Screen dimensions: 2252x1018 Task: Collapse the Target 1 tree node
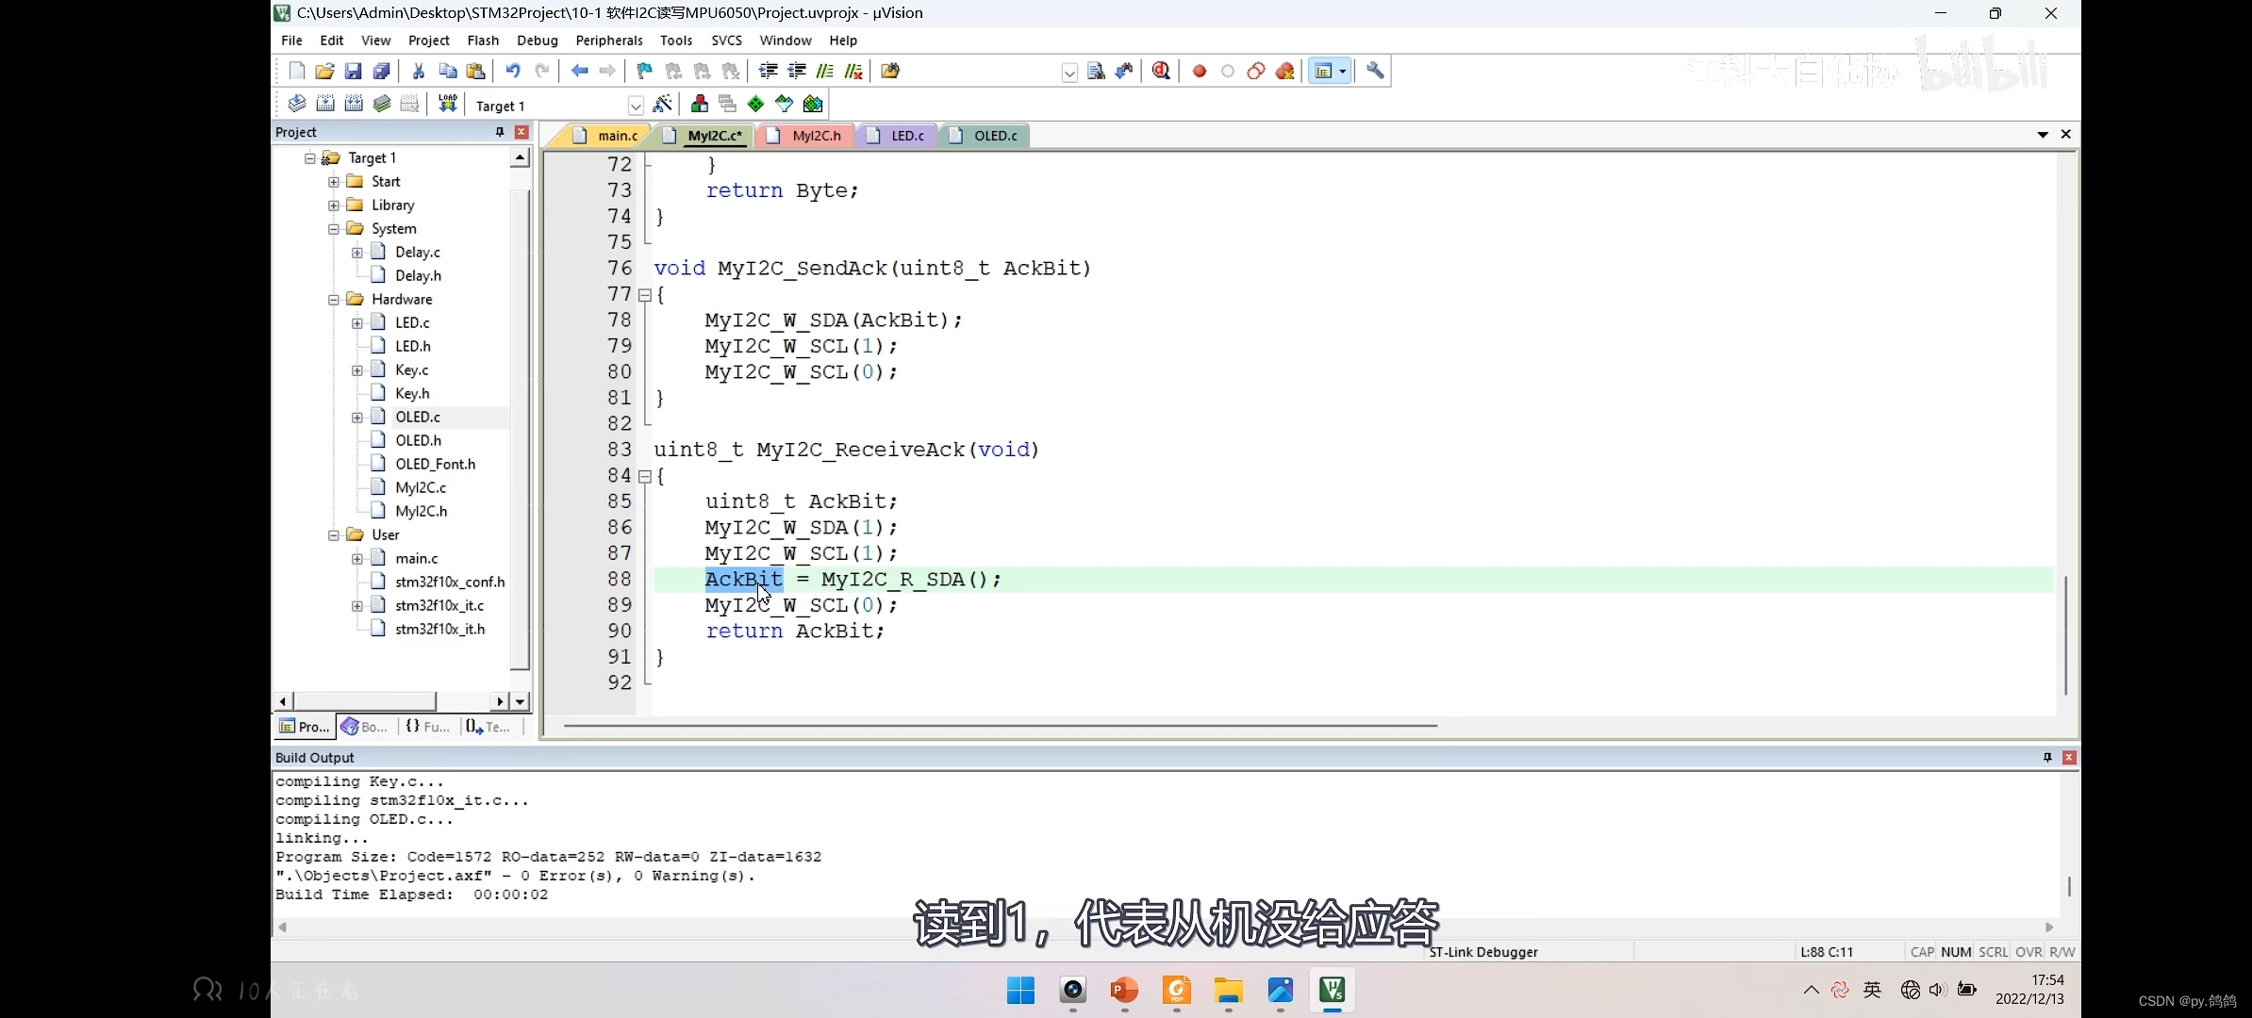coord(309,157)
